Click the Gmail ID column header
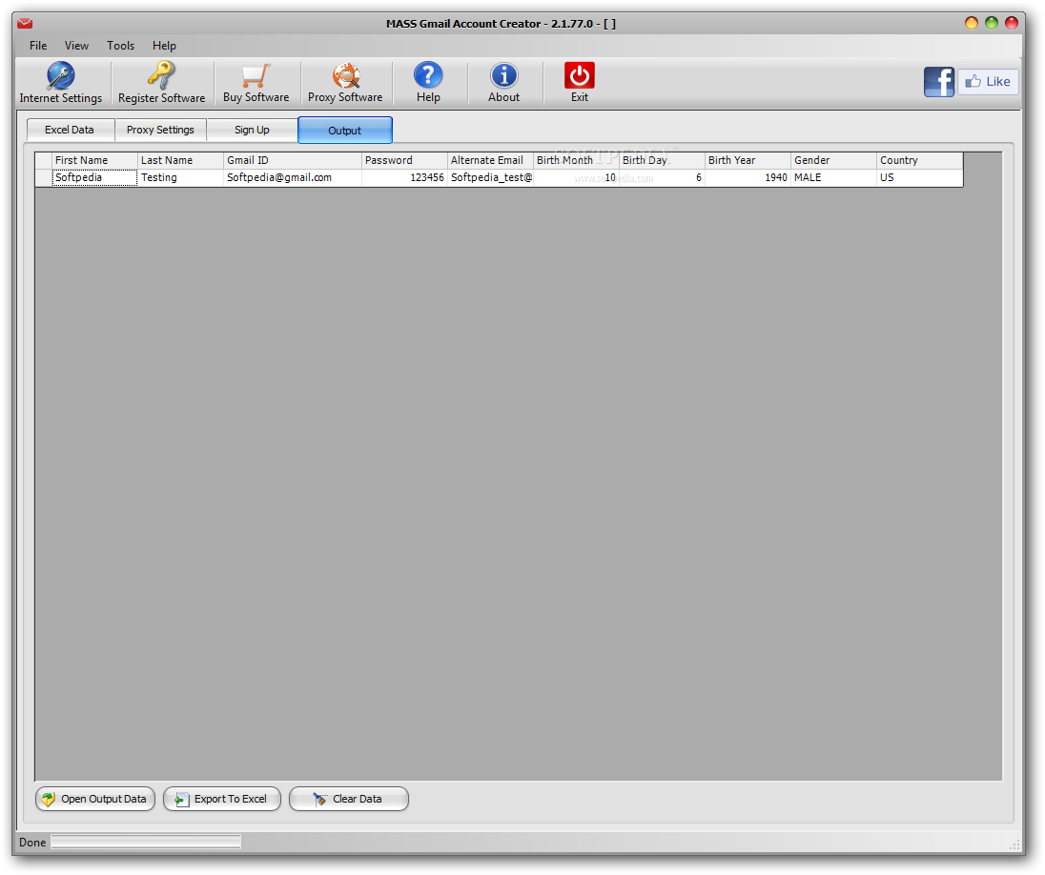Viewport: 1045px width, 875px height. pos(293,160)
